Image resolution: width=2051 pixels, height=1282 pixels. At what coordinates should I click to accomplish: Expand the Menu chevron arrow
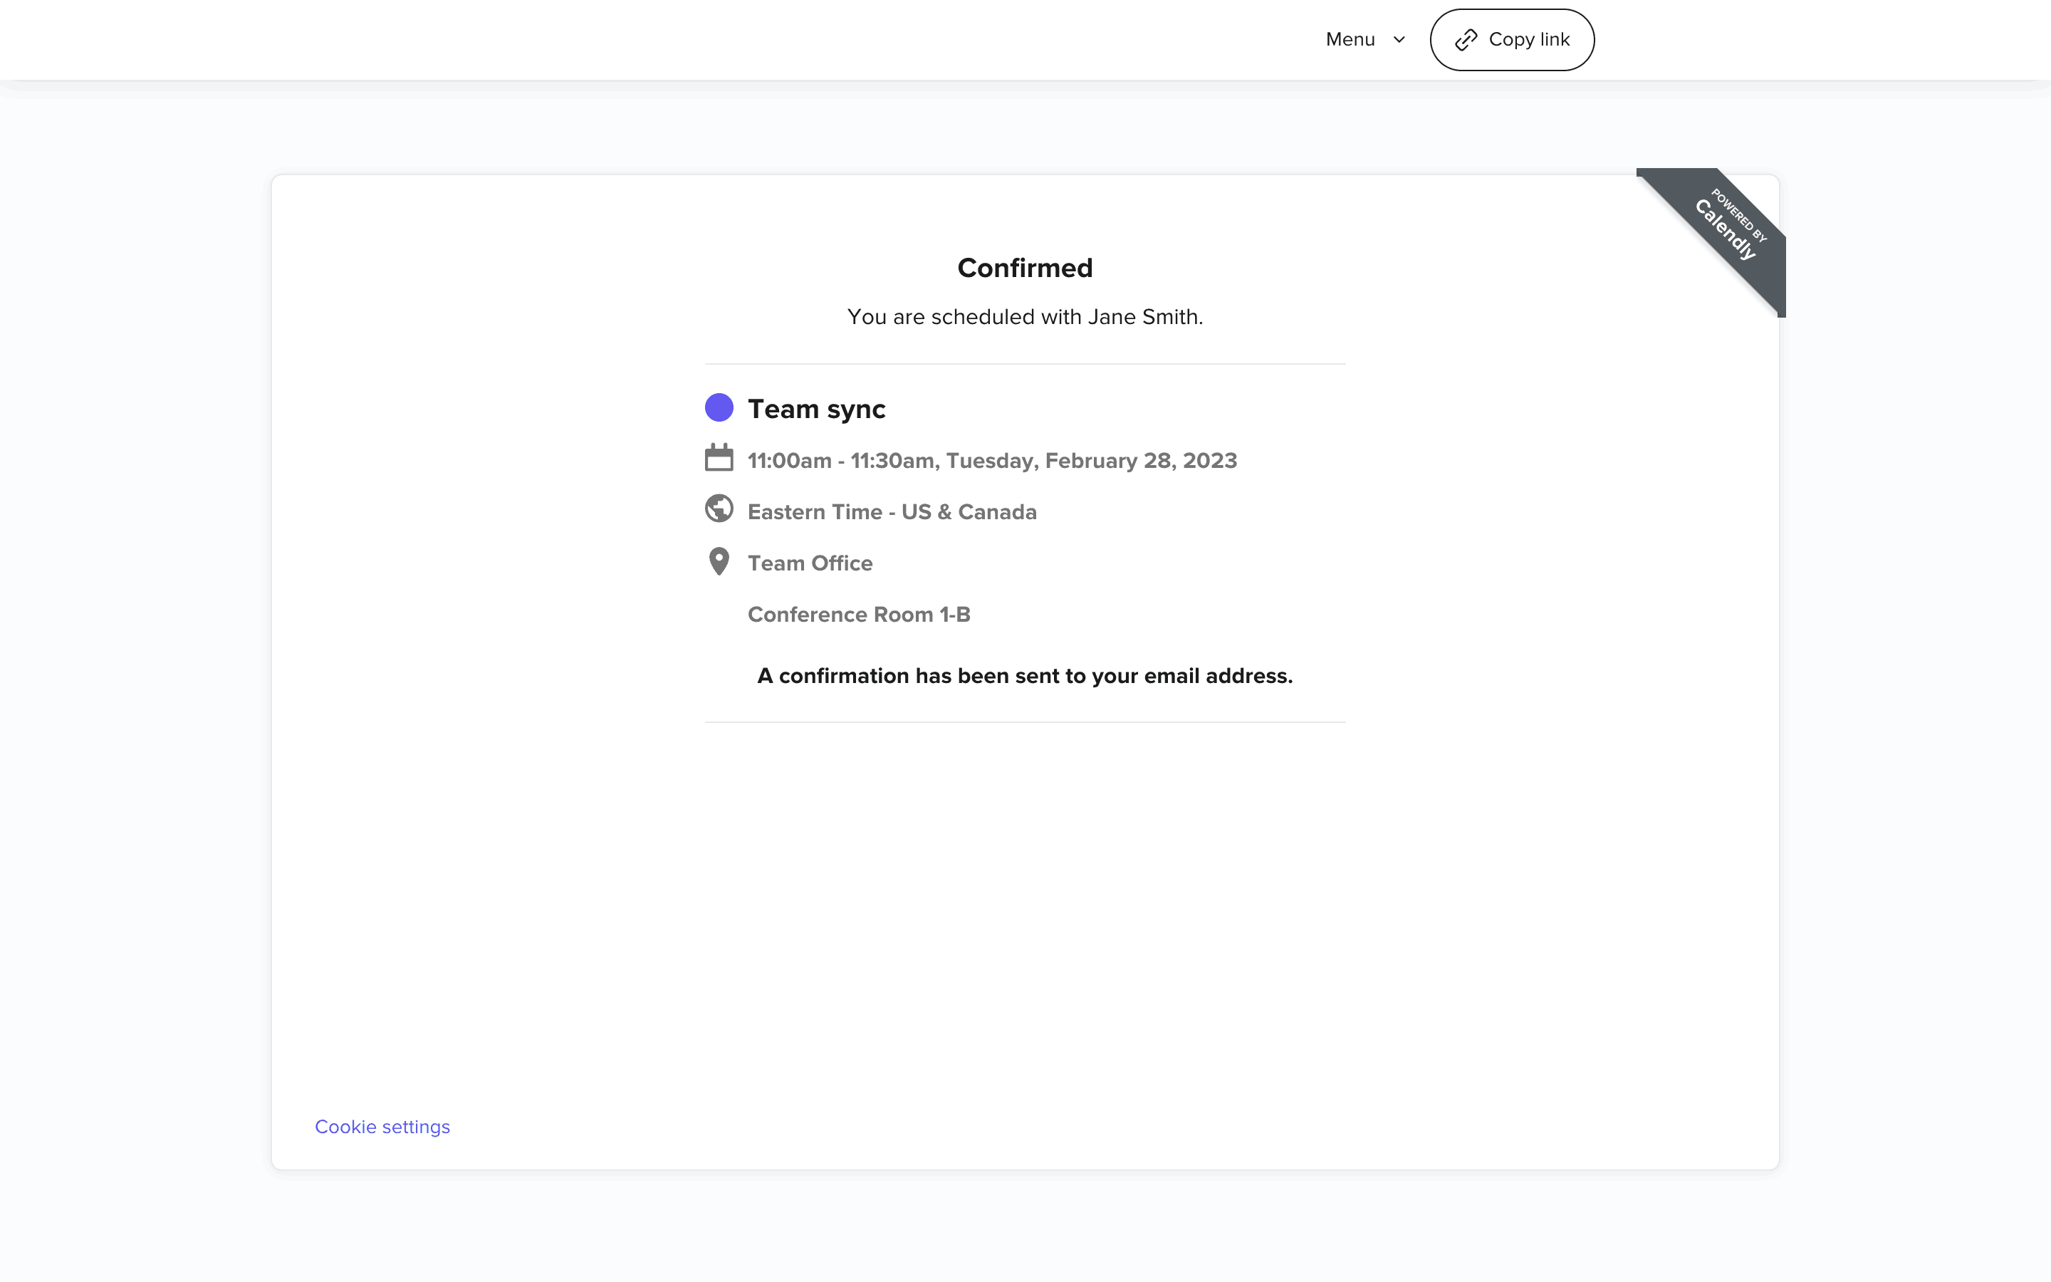(x=1399, y=40)
